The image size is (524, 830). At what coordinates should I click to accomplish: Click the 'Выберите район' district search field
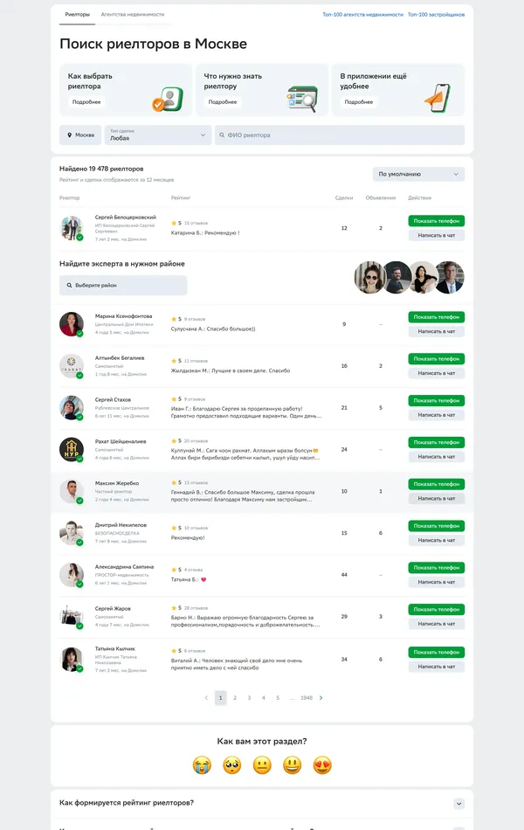coord(123,285)
